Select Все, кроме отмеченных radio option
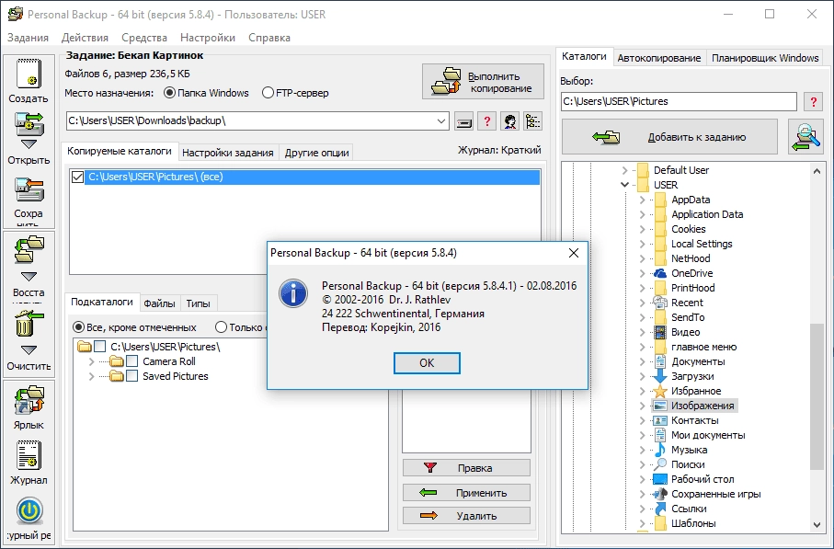Screen dimensions: 834x549 pos(79,327)
